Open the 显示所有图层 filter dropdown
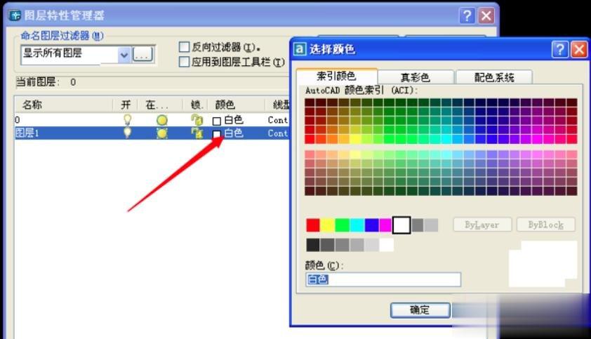This screenshot has width=591, height=339. [124, 55]
